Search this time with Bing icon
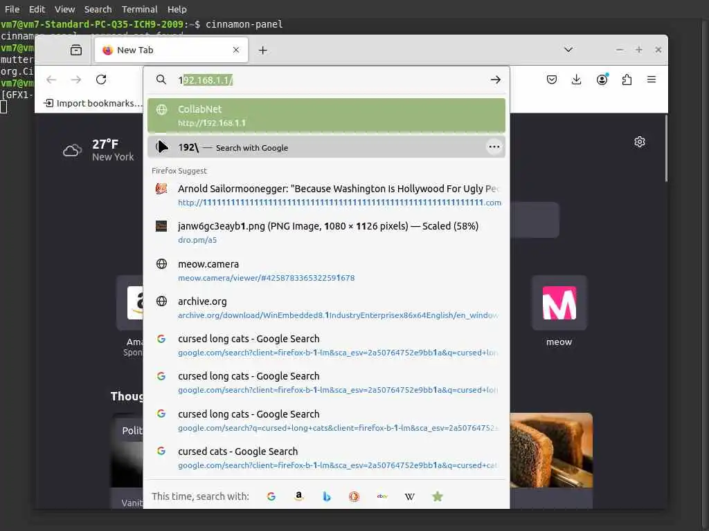 point(327,496)
